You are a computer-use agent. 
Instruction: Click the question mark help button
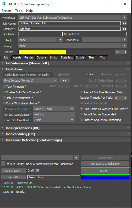coord(3,164)
